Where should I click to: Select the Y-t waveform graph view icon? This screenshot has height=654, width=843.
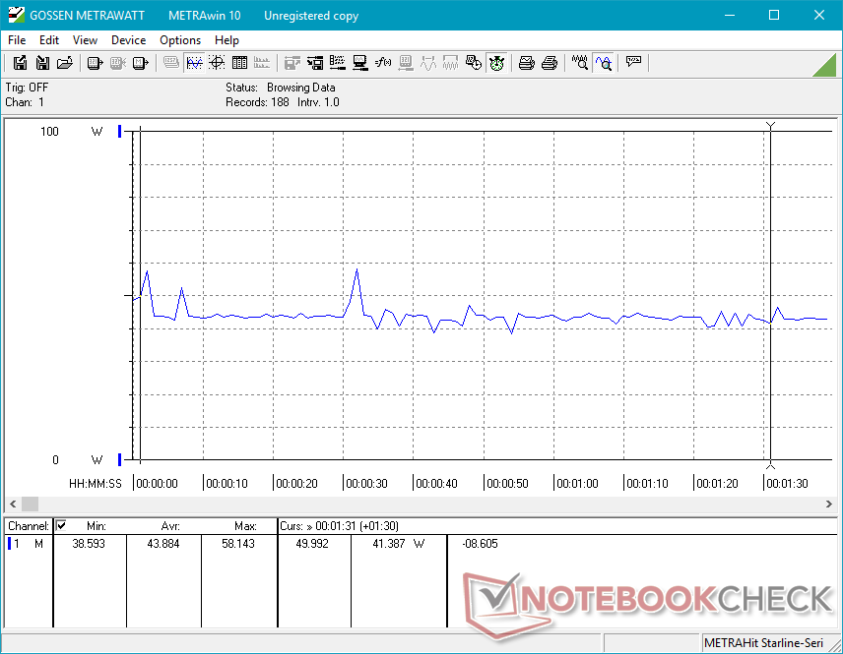point(194,63)
